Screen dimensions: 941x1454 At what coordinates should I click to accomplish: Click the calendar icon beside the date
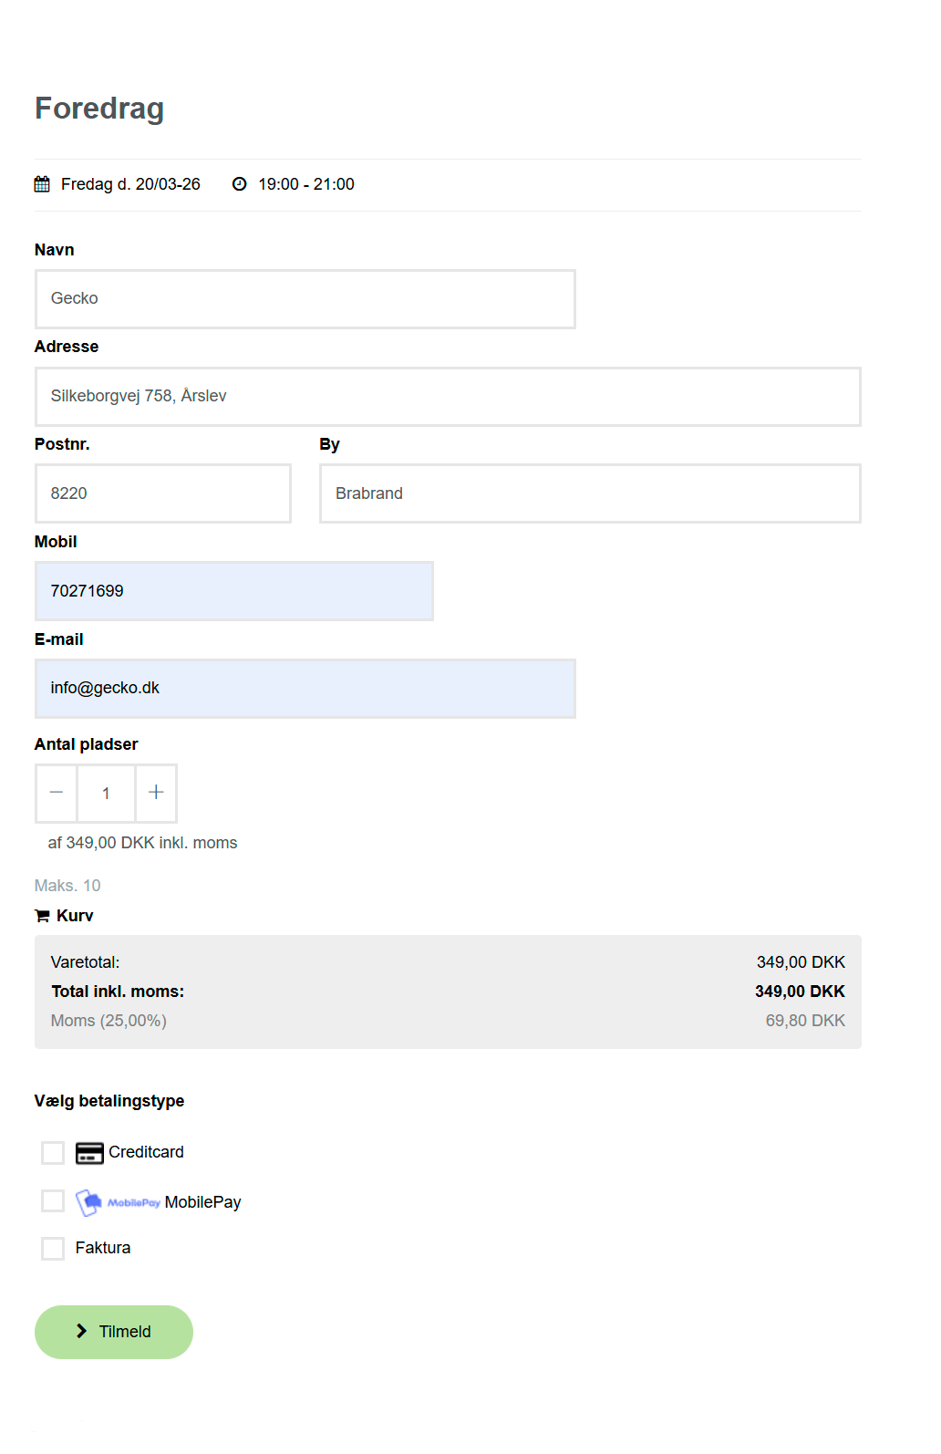42,184
